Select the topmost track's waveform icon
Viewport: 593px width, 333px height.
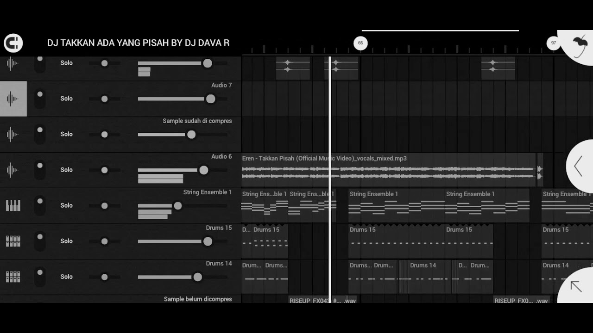[13, 63]
